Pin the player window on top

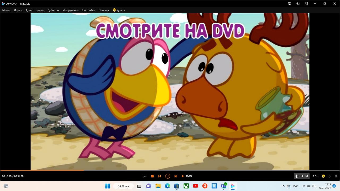(298, 4)
